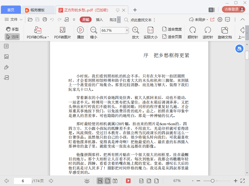Viewport: 249px width, 186px height.
Task: Open the settings gear icon
Action: coord(220,20)
